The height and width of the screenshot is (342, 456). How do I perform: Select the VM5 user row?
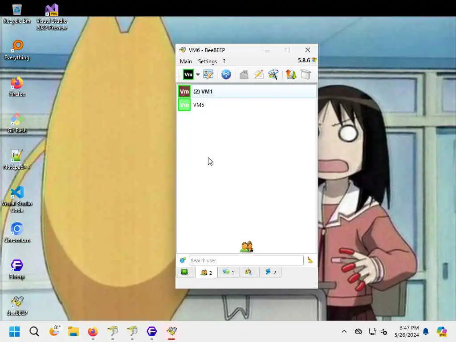click(247, 105)
